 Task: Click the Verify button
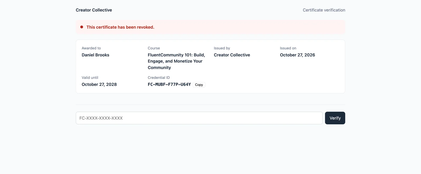[x=335, y=118]
